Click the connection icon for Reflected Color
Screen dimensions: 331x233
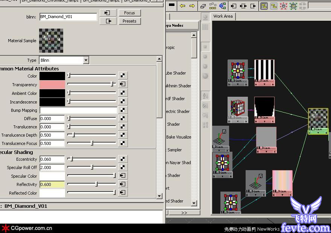click(123, 192)
